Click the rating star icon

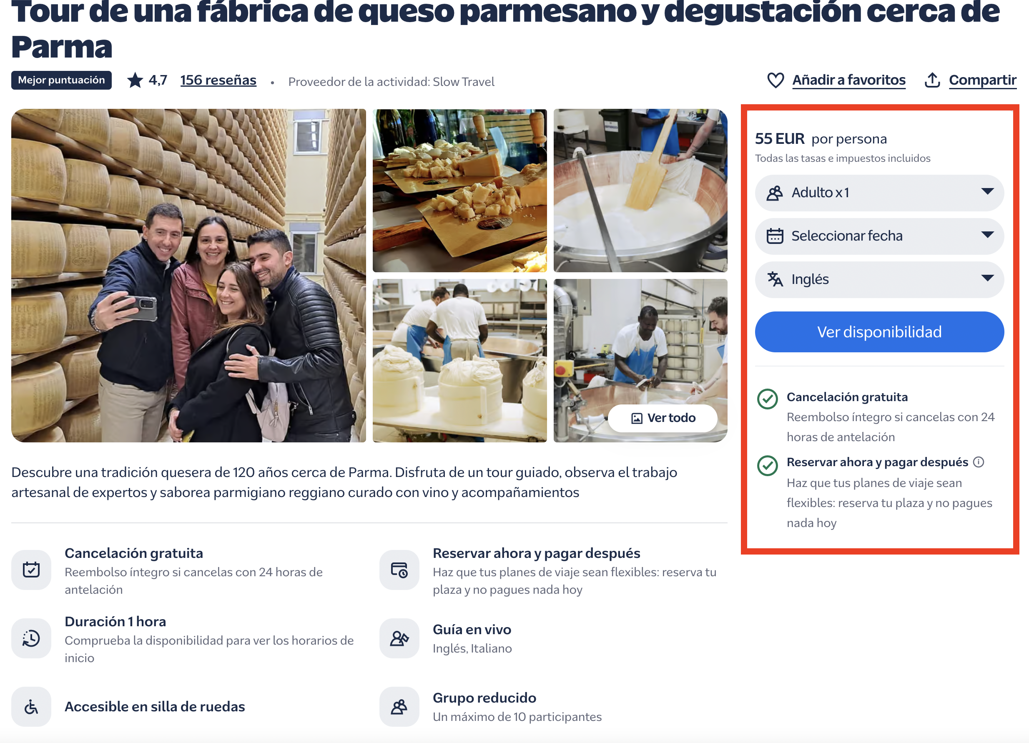pyautogui.click(x=135, y=80)
